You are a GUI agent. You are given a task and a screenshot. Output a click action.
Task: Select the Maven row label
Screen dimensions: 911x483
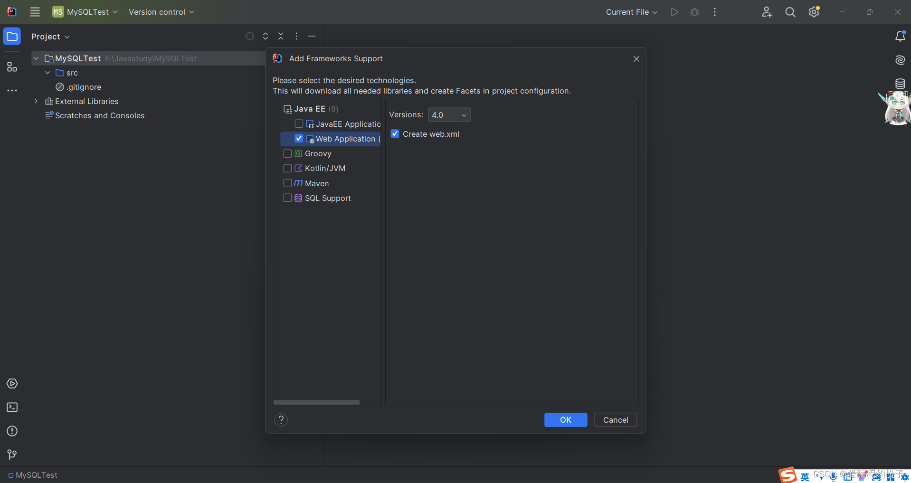tap(317, 183)
